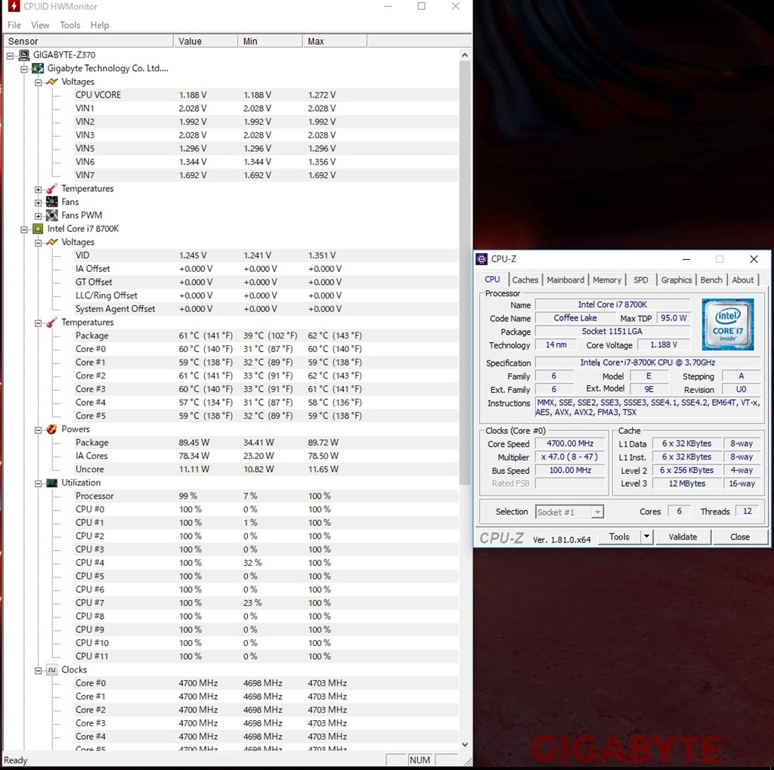
Task: Click the Powers flame icon
Action: [x=52, y=429]
